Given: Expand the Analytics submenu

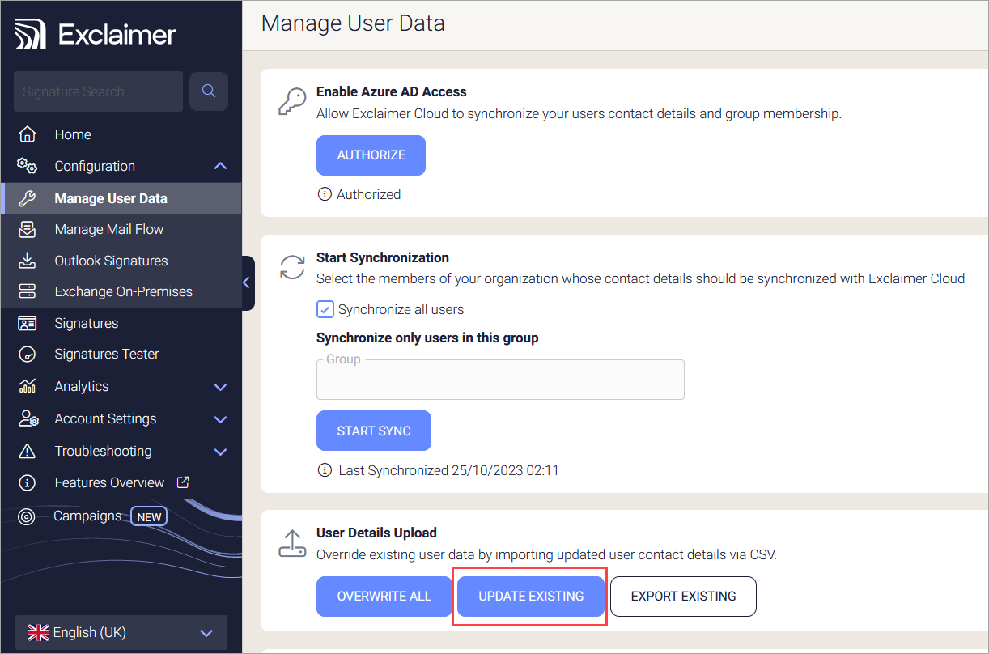Looking at the screenshot, I should click(x=219, y=387).
